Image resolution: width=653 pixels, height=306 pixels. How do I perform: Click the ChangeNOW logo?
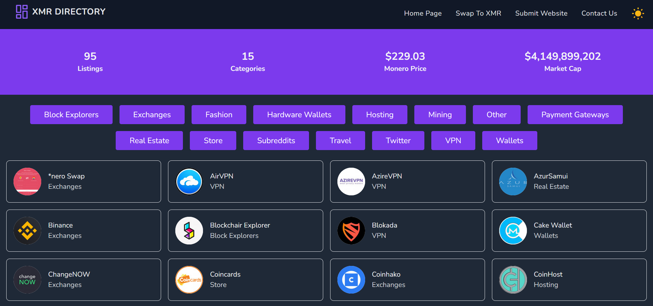click(27, 280)
